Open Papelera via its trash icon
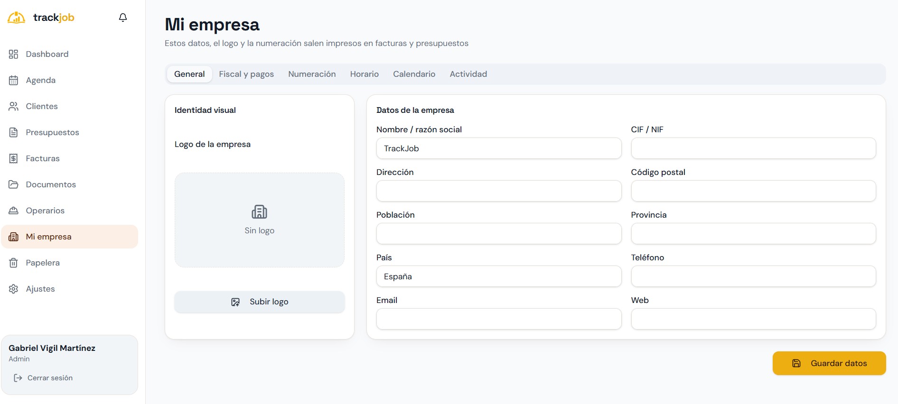The width and height of the screenshot is (898, 404). point(13,263)
